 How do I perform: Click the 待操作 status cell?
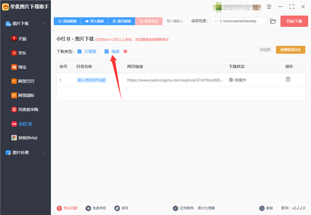pos(237,80)
